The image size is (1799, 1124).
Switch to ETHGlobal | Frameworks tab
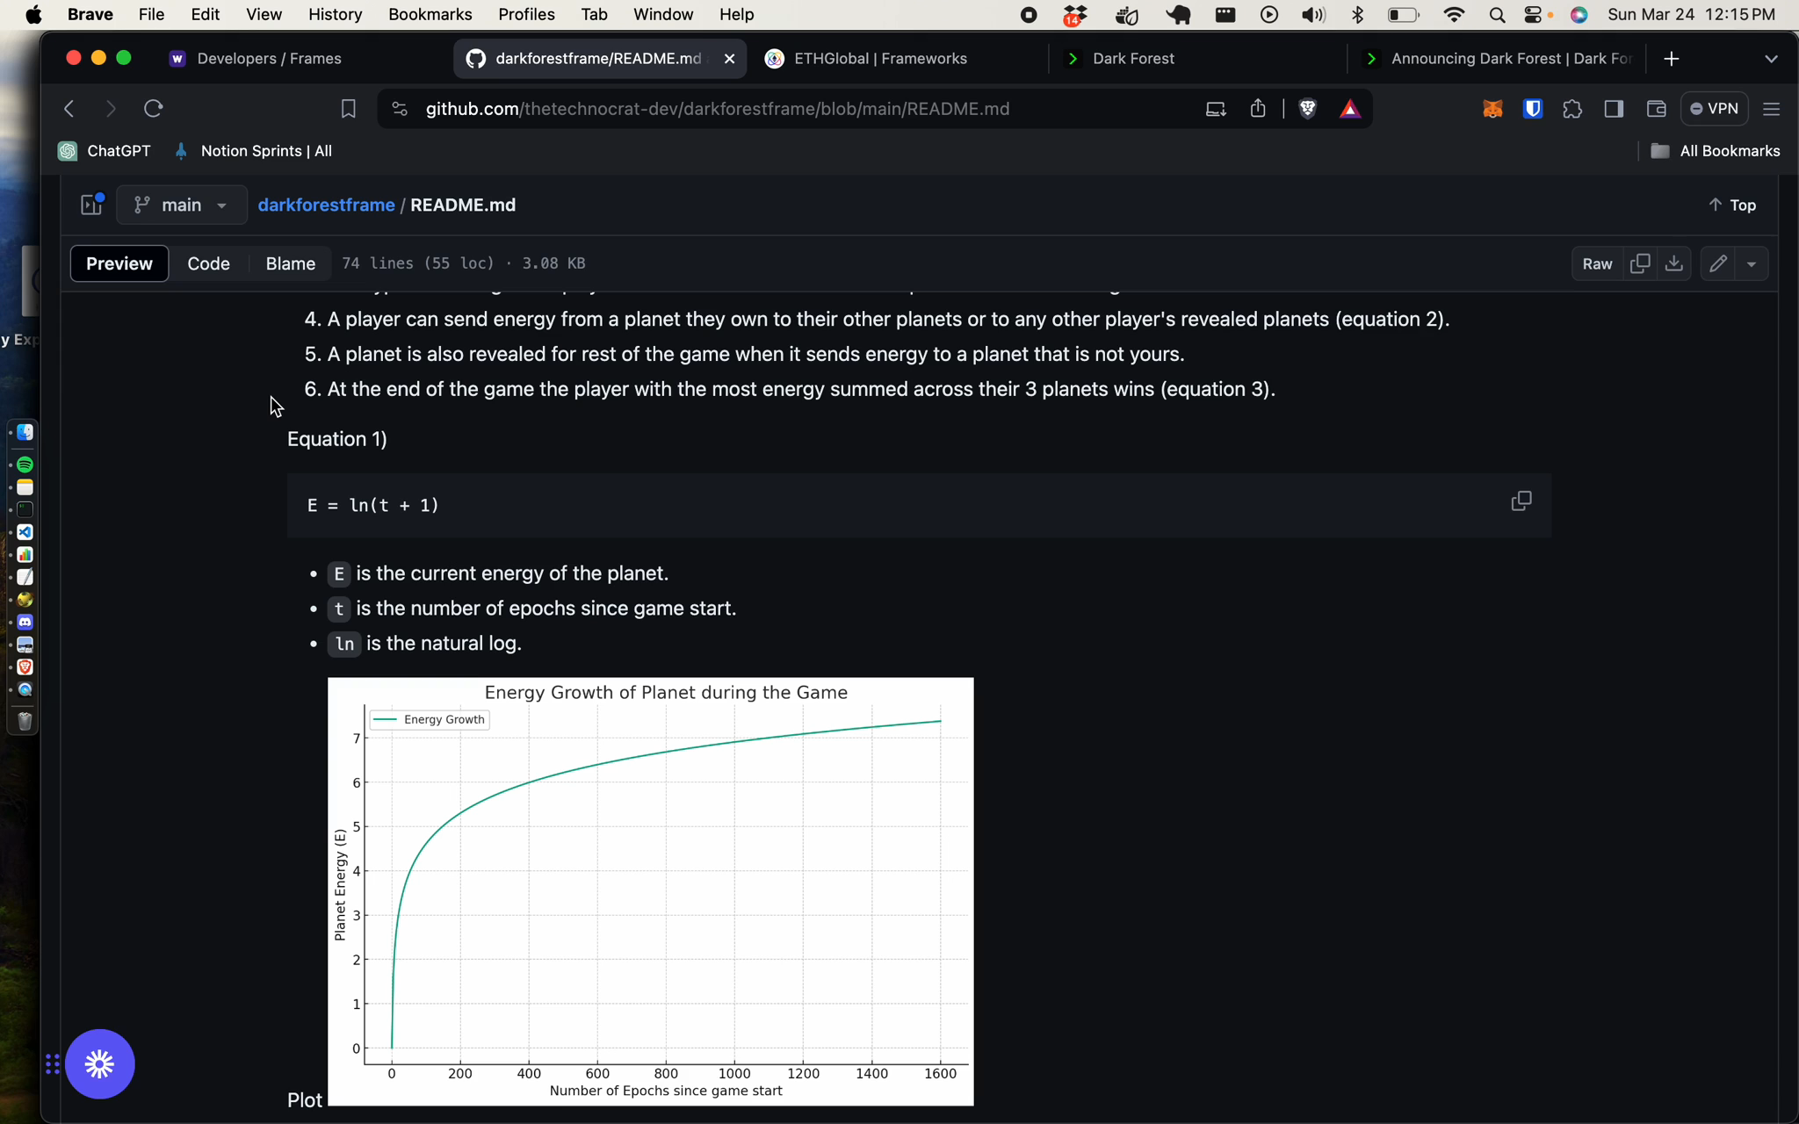click(x=880, y=59)
